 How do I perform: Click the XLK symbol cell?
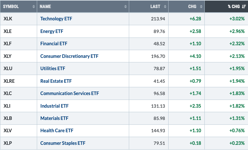(9, 19)
